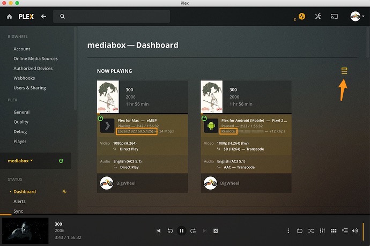
Task: Click BigWheel avatar under Mac session
Action: coord(107,183)
